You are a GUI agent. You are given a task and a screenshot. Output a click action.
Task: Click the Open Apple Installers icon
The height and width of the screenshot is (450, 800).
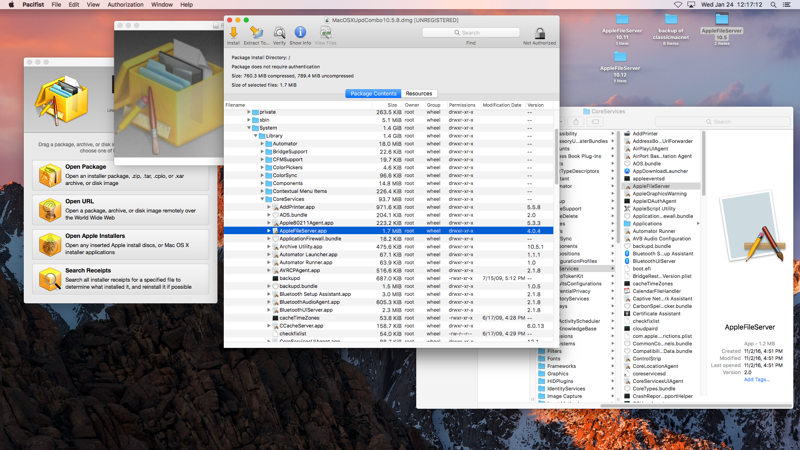click(50, 244)
